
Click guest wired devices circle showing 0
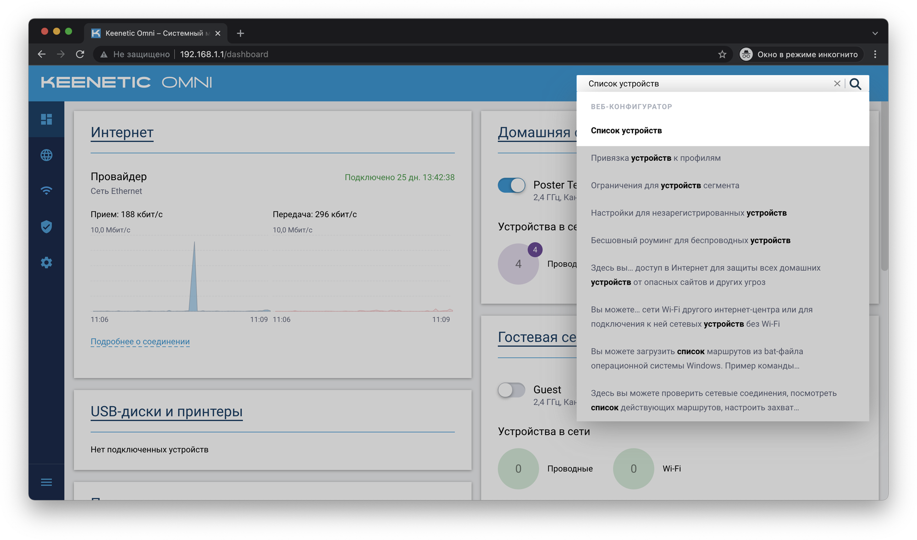[518, 468]
